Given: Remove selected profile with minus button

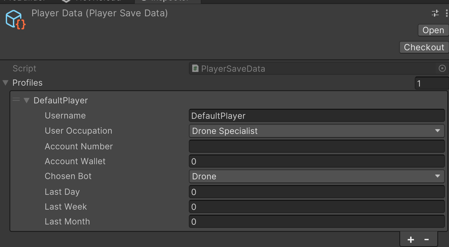Looking at the screenshot, I should point(426,240).
